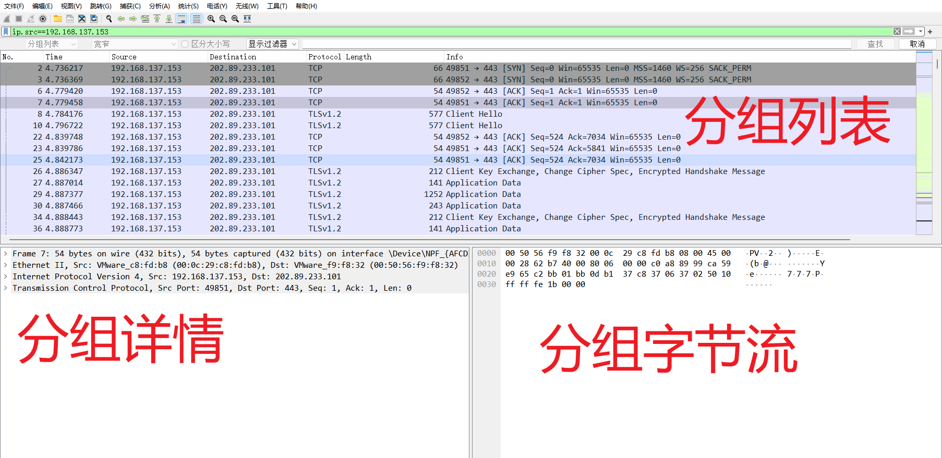Click hex bytes row at offset 0010

point(618,264)
